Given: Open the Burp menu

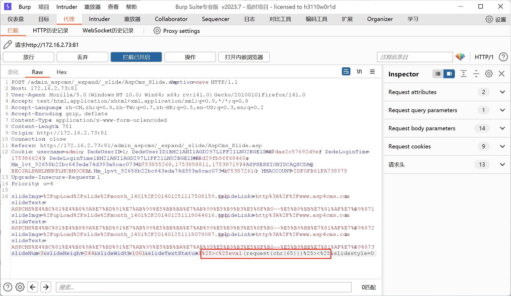Looking at the screenshot, I should [25, 7].
